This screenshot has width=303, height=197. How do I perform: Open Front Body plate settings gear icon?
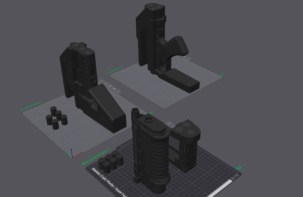118,91
